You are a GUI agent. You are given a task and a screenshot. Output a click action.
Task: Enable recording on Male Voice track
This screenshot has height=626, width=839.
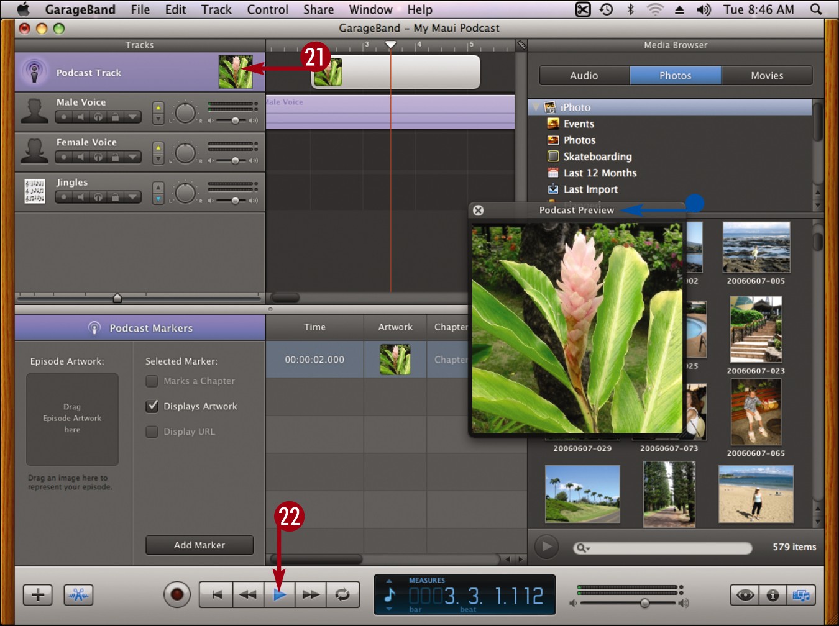pyautogui.click(x=63, y=117)
